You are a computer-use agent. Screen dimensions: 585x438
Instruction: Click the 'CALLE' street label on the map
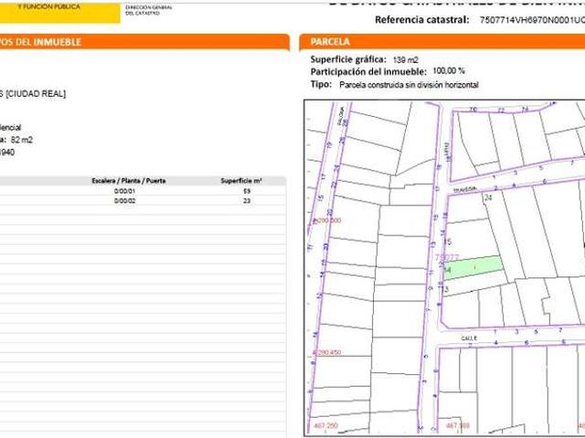click(x=469, y=339)
